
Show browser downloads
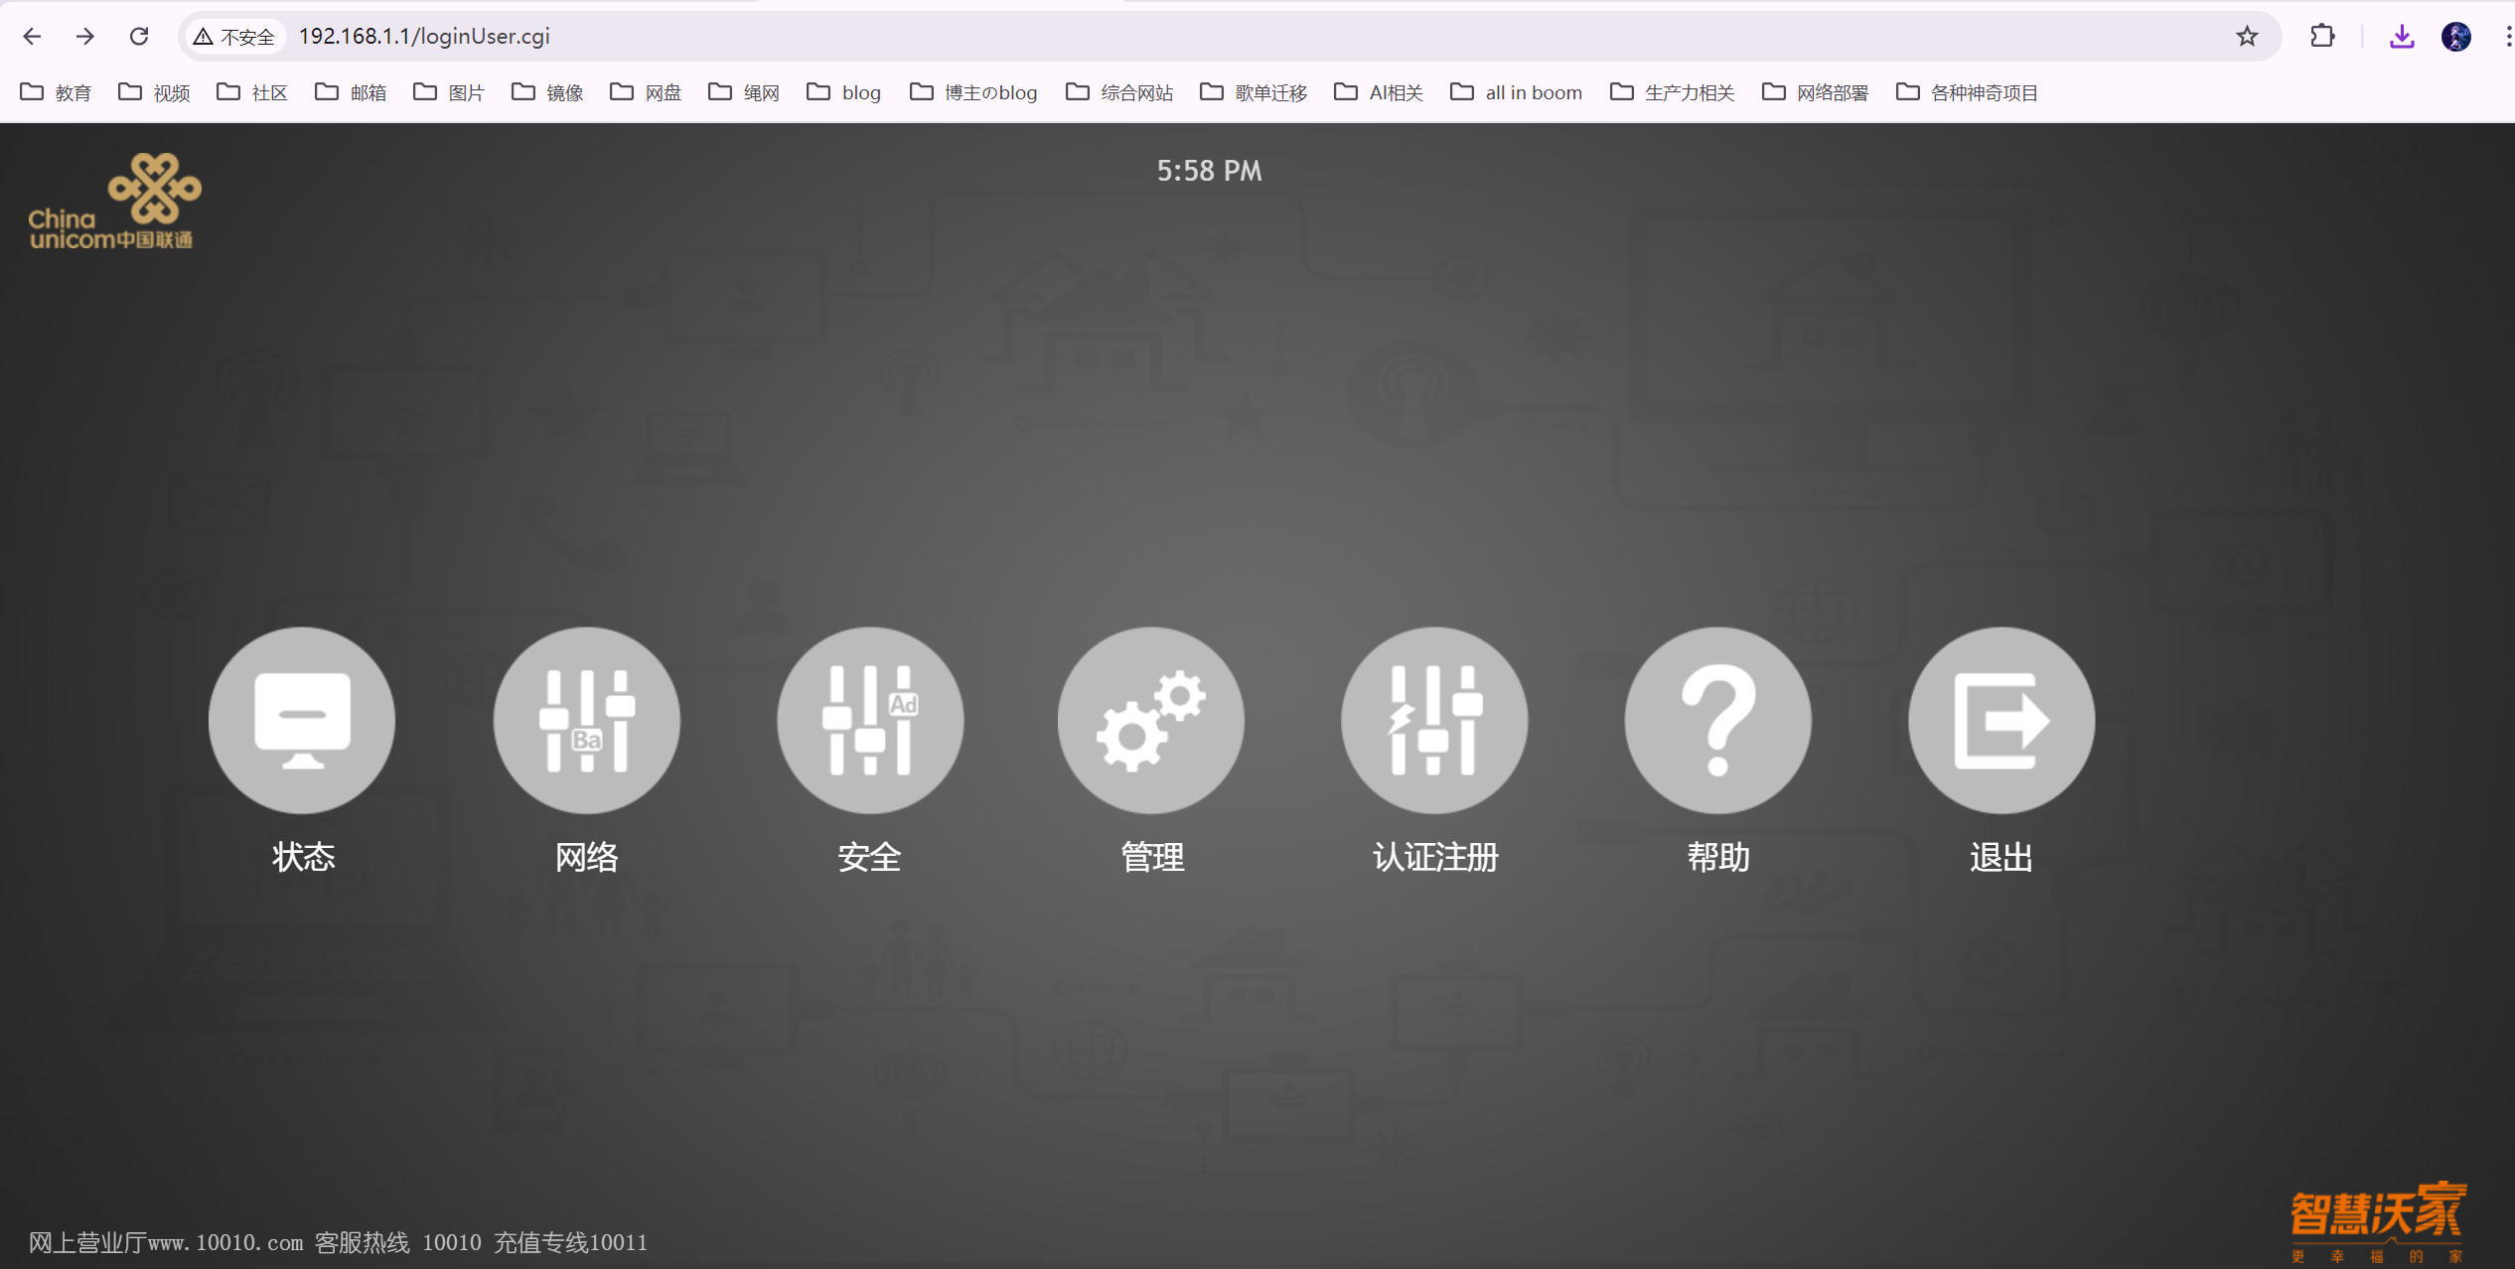(2402, 37)
